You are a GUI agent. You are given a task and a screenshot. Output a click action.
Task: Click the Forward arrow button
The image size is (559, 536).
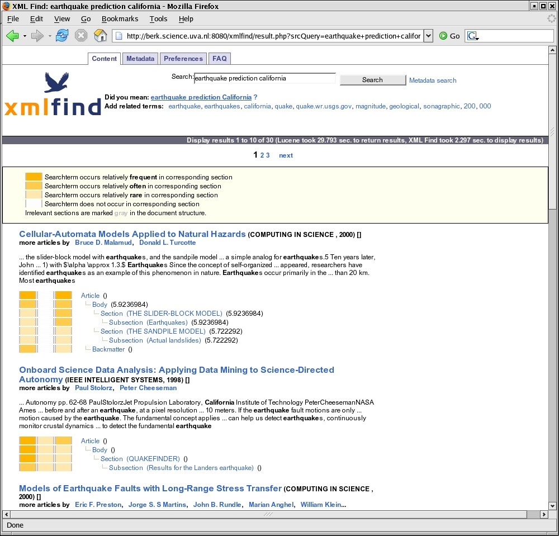click(37, 36)
